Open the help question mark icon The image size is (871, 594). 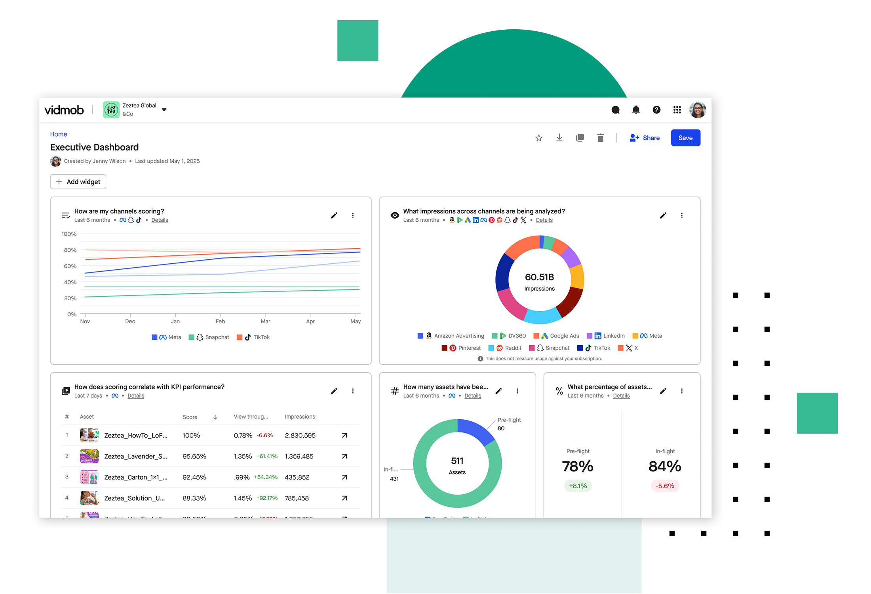click(x=656, y=110)
